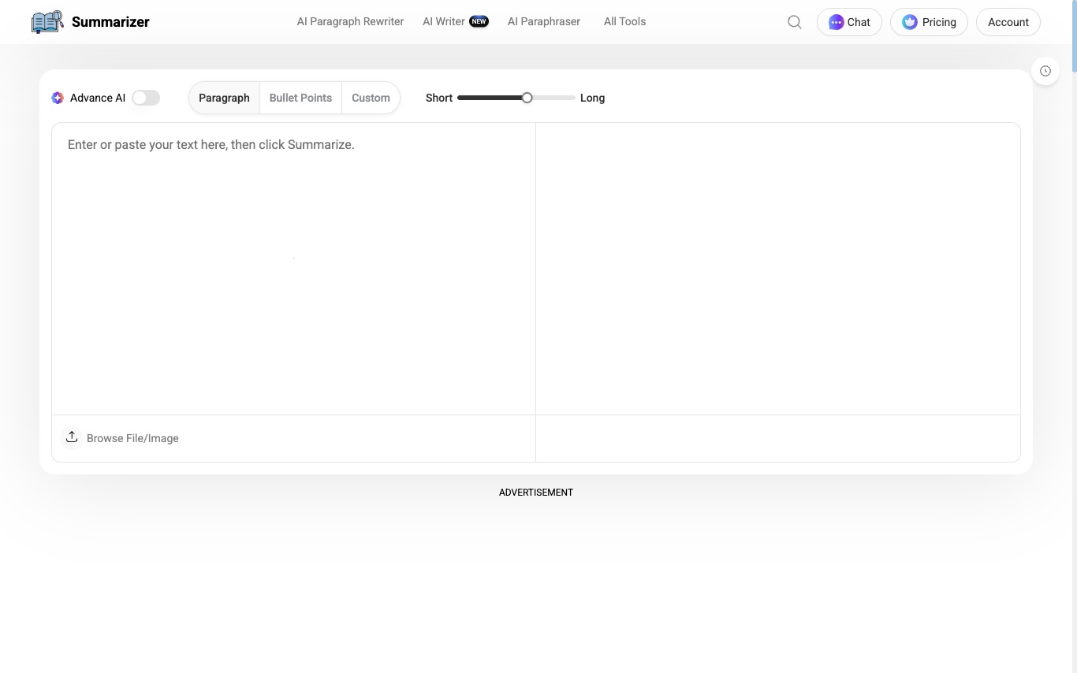Go to AI Paraphraser tool
This screenshot has width=1077, height=673.
(543, 21)
